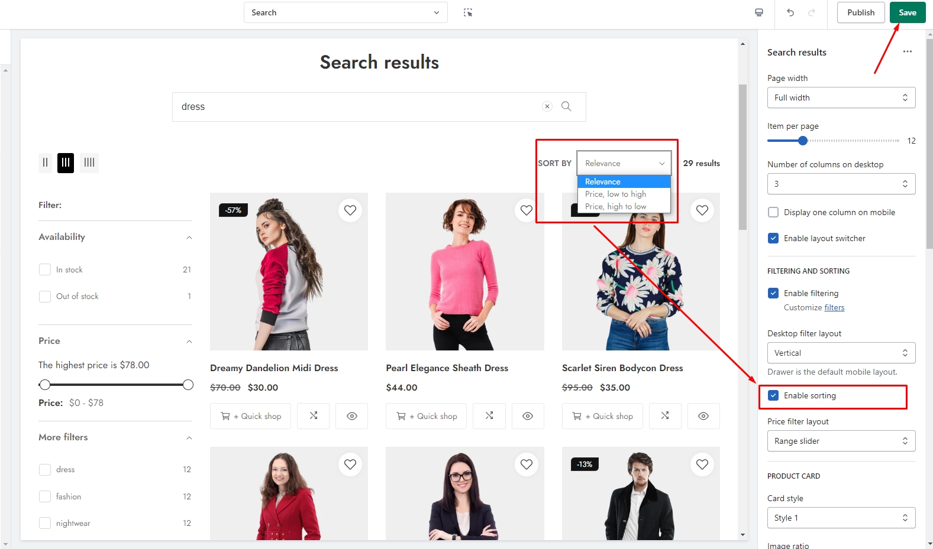This screenshot has height=549, width=933.
Task: Click magnifier icon in the search box
Action: click(566, 106)
